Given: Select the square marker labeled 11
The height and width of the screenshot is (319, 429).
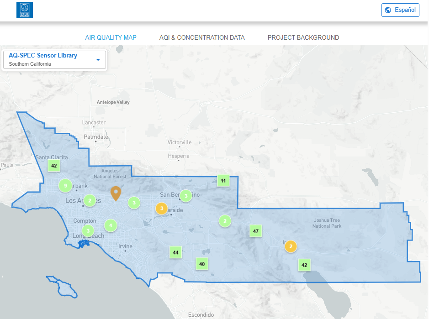Looking at the screenshot, I should [223, 181].
